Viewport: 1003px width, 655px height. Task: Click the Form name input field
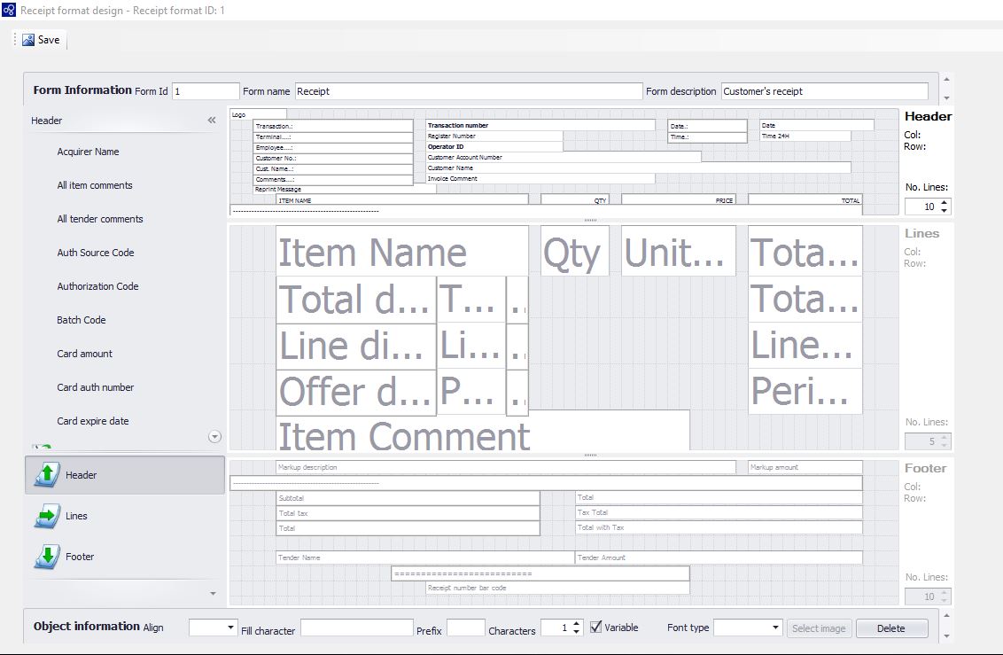pos(468,91)
